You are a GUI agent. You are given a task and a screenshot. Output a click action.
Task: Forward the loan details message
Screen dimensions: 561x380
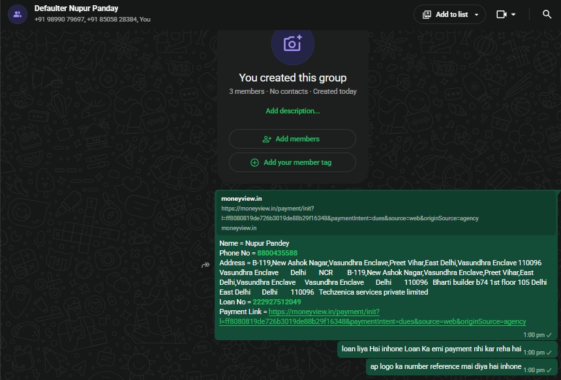tap(205, 265)
